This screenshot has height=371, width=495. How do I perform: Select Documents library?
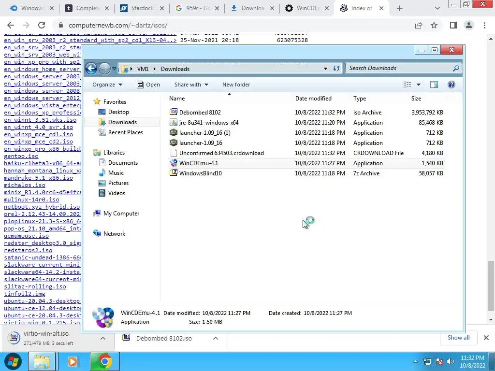123,163
